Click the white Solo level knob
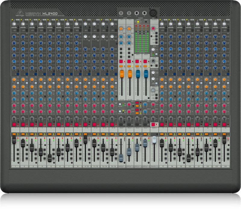241x209 pixels. coord(153,49)
